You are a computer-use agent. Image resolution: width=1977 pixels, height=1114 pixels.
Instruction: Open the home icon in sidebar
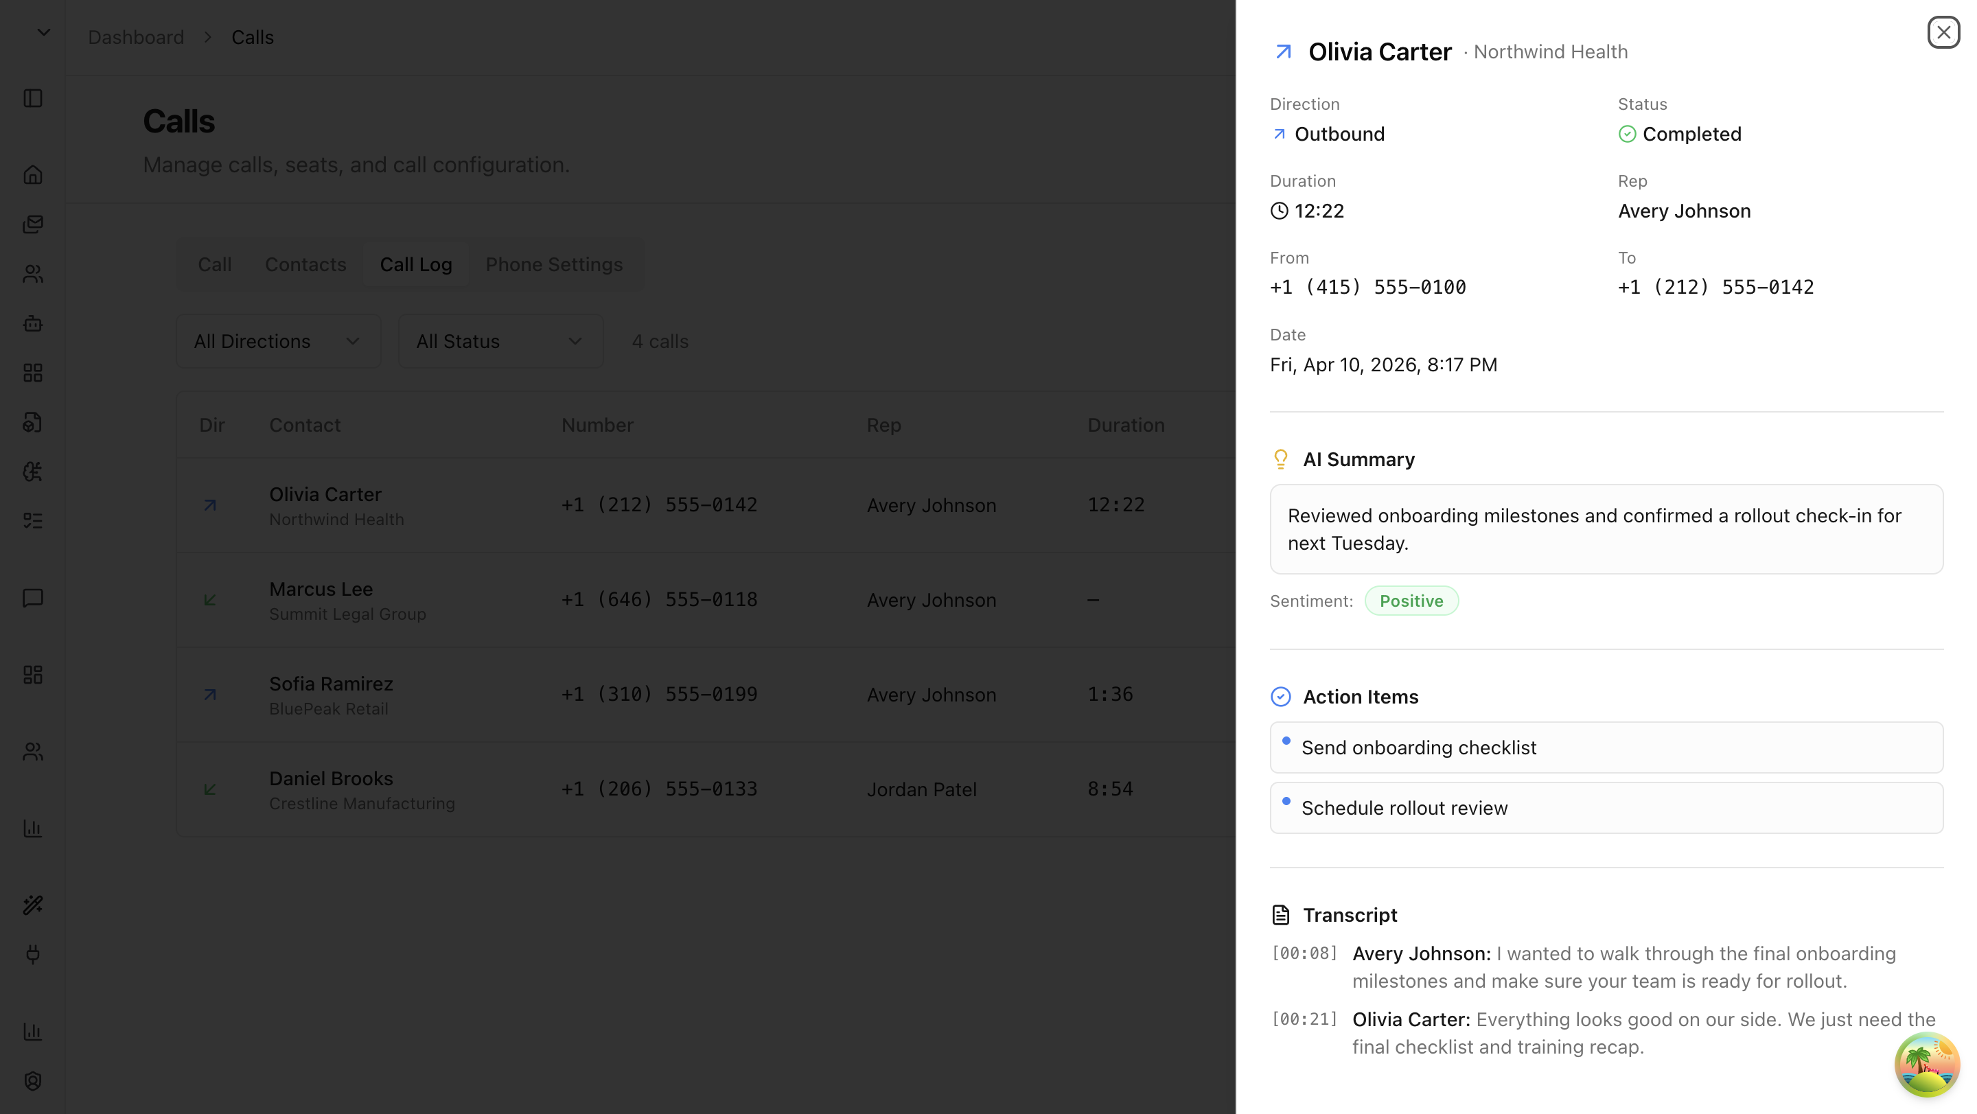(x=33, y=175)
